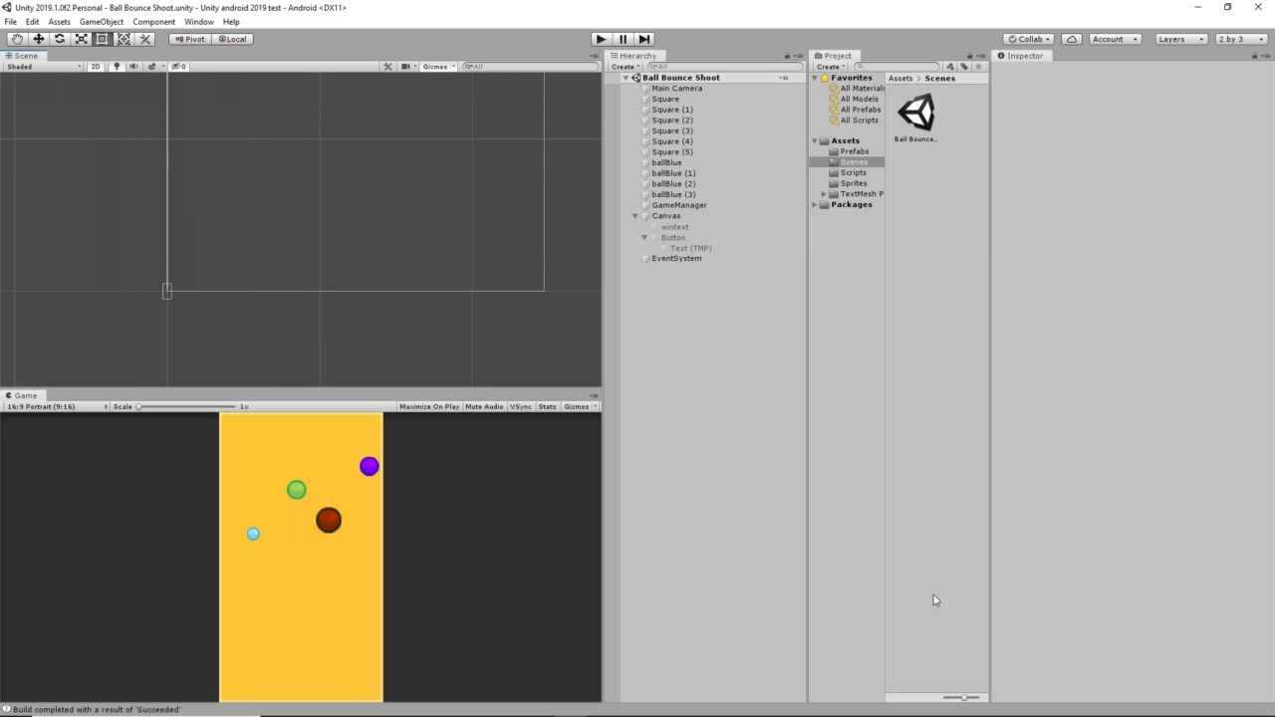This screenshot has height=717, width=1275.
Task: Open Scene view tools settings icon
Action: 388,67
